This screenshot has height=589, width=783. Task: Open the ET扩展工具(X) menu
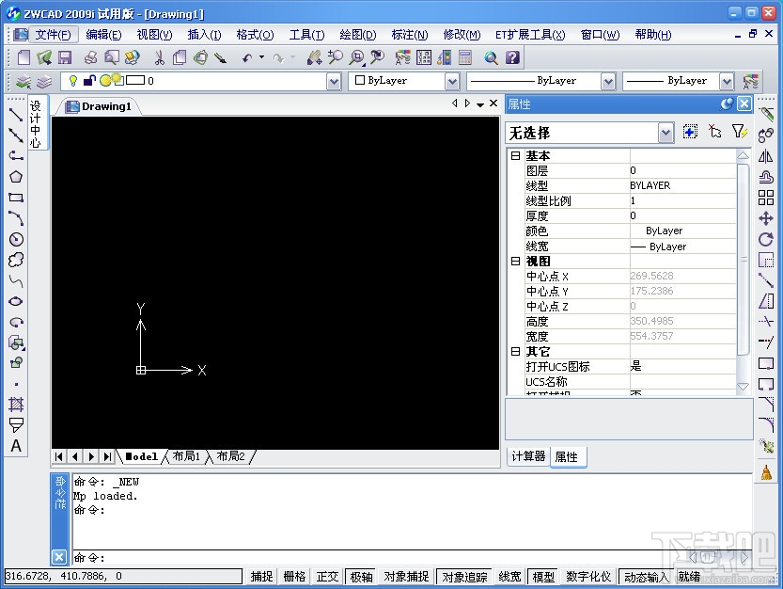(530, 35)
